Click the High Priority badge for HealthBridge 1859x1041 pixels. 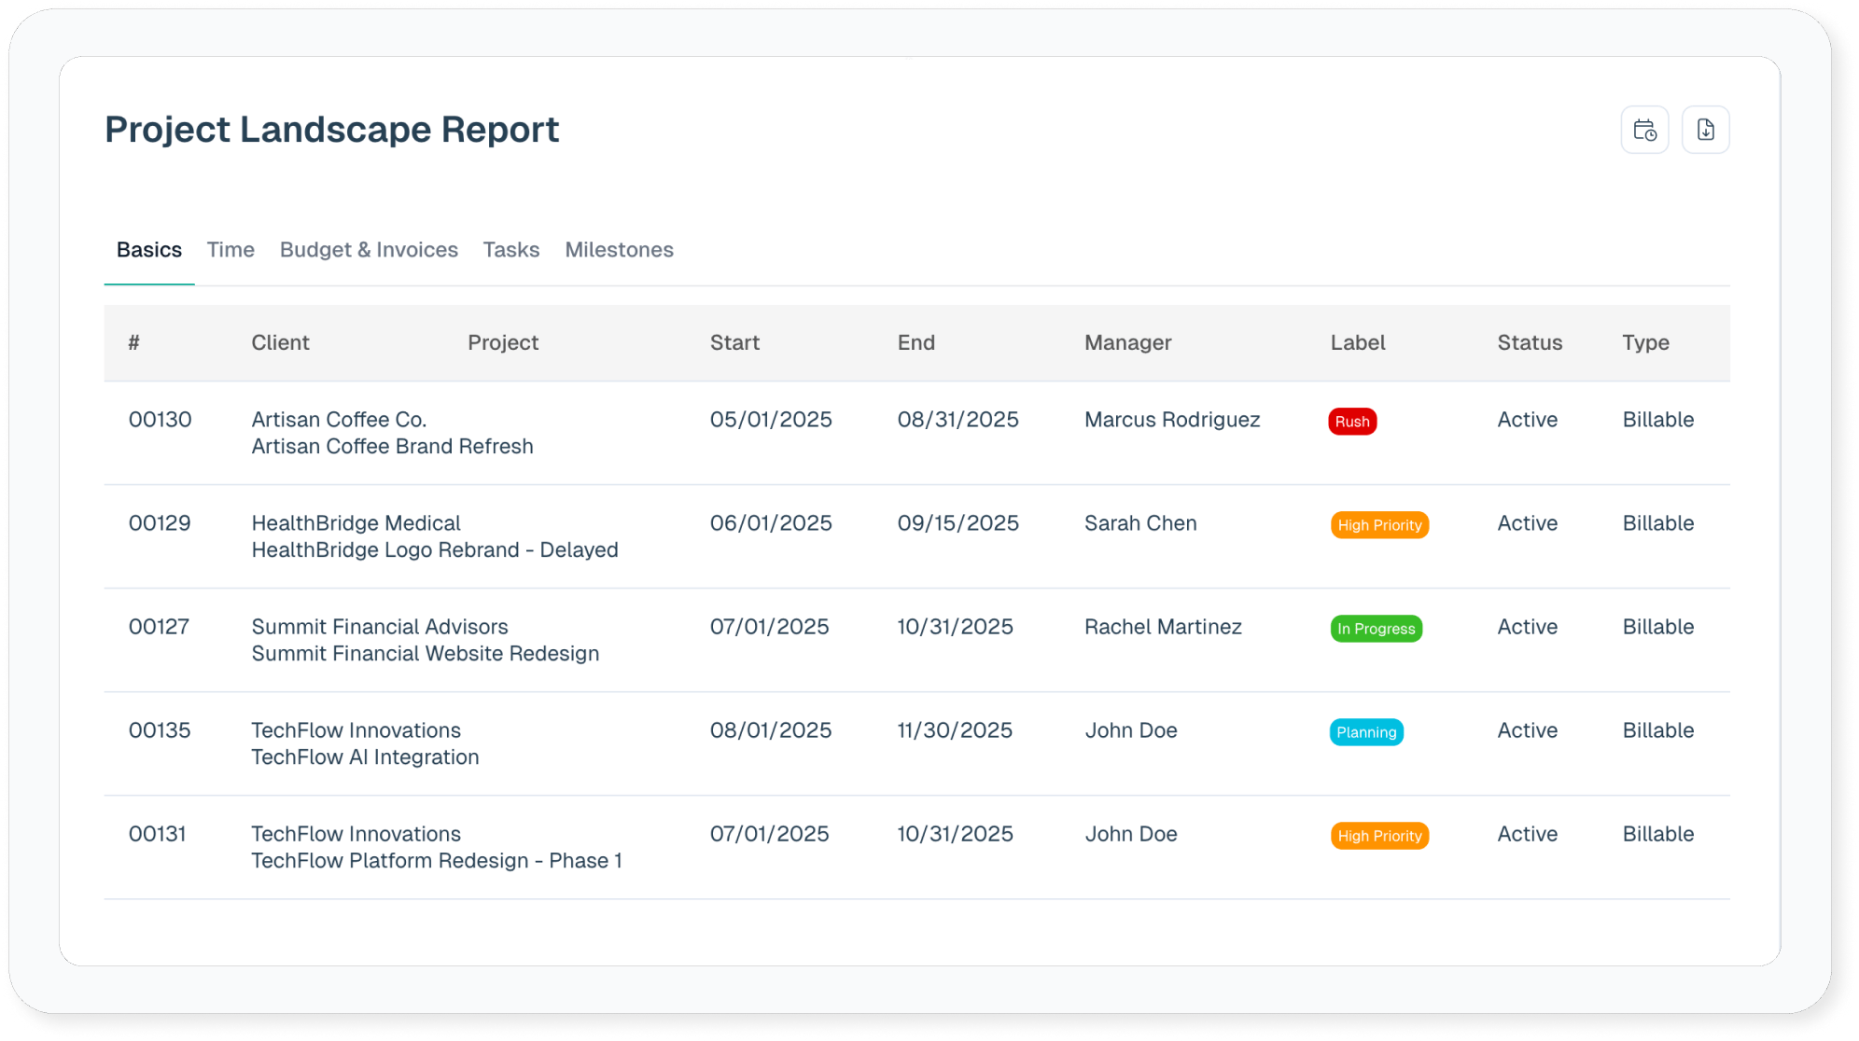1379,525
